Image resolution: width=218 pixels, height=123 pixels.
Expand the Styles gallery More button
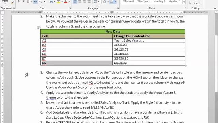[184, 2]
